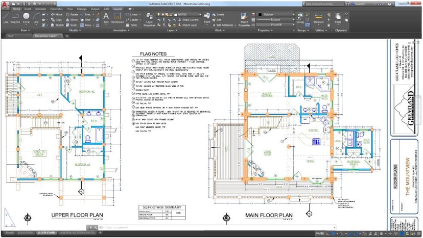Choose the Trim command
This screenshot has width=423, height=238.
[85, 15]
